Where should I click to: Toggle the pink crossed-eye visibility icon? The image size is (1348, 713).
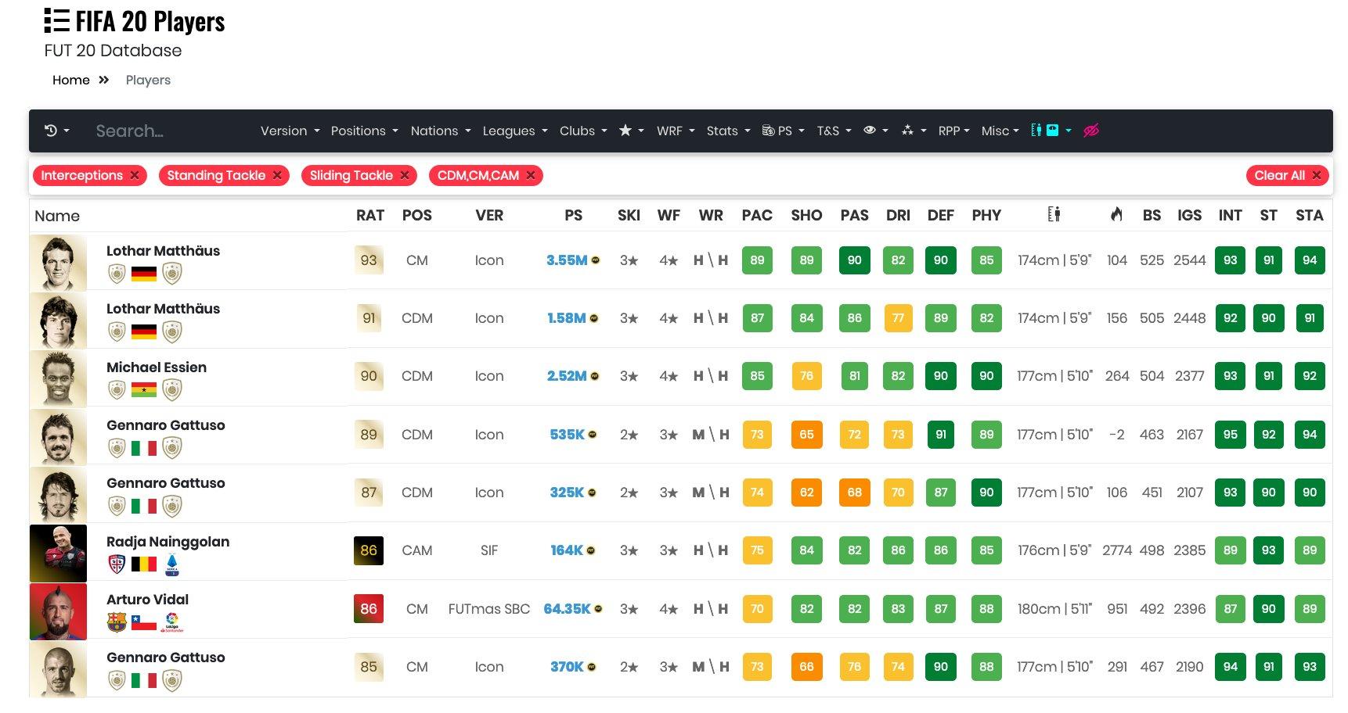pyautogui.click(x=1090, y=131)
